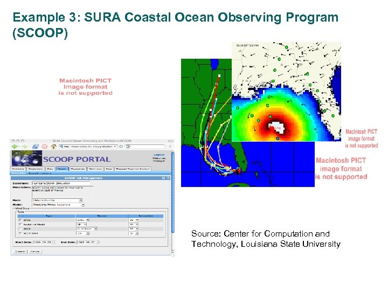Open the Request Tracking System tab
This screenshot has height=291, width=388.
pyautogui.click(x=133, y=169)
